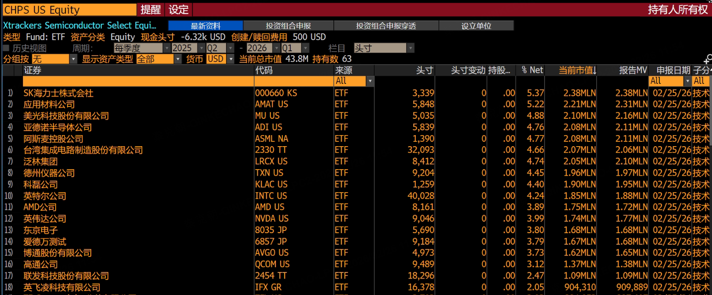The height and width of the screenshot is (295, 712).
Task: Toggle the 历史视图 checkbox
Action: point(6,48)
